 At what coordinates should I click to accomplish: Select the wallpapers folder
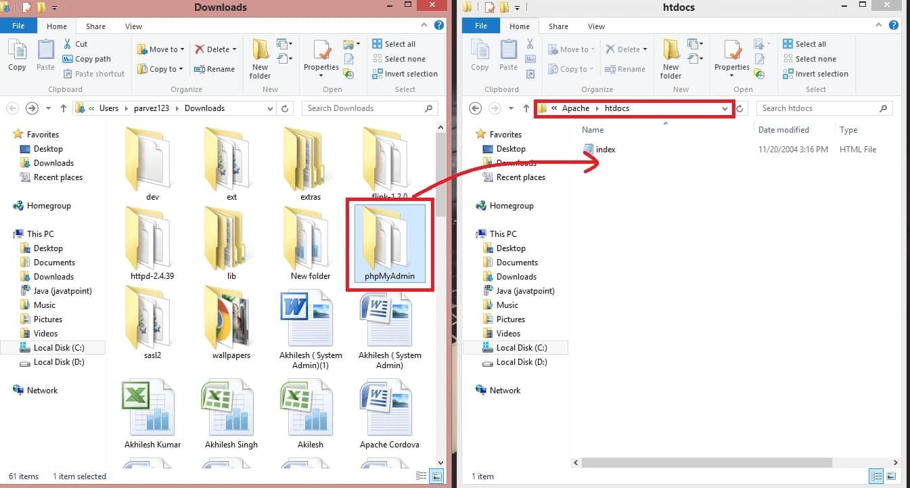coord(231,324)
